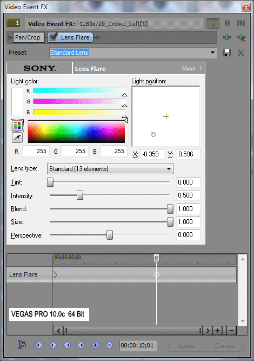Screen dimensions: 254x361
Task: Click the R value field 255
Action: click(36, 151)
